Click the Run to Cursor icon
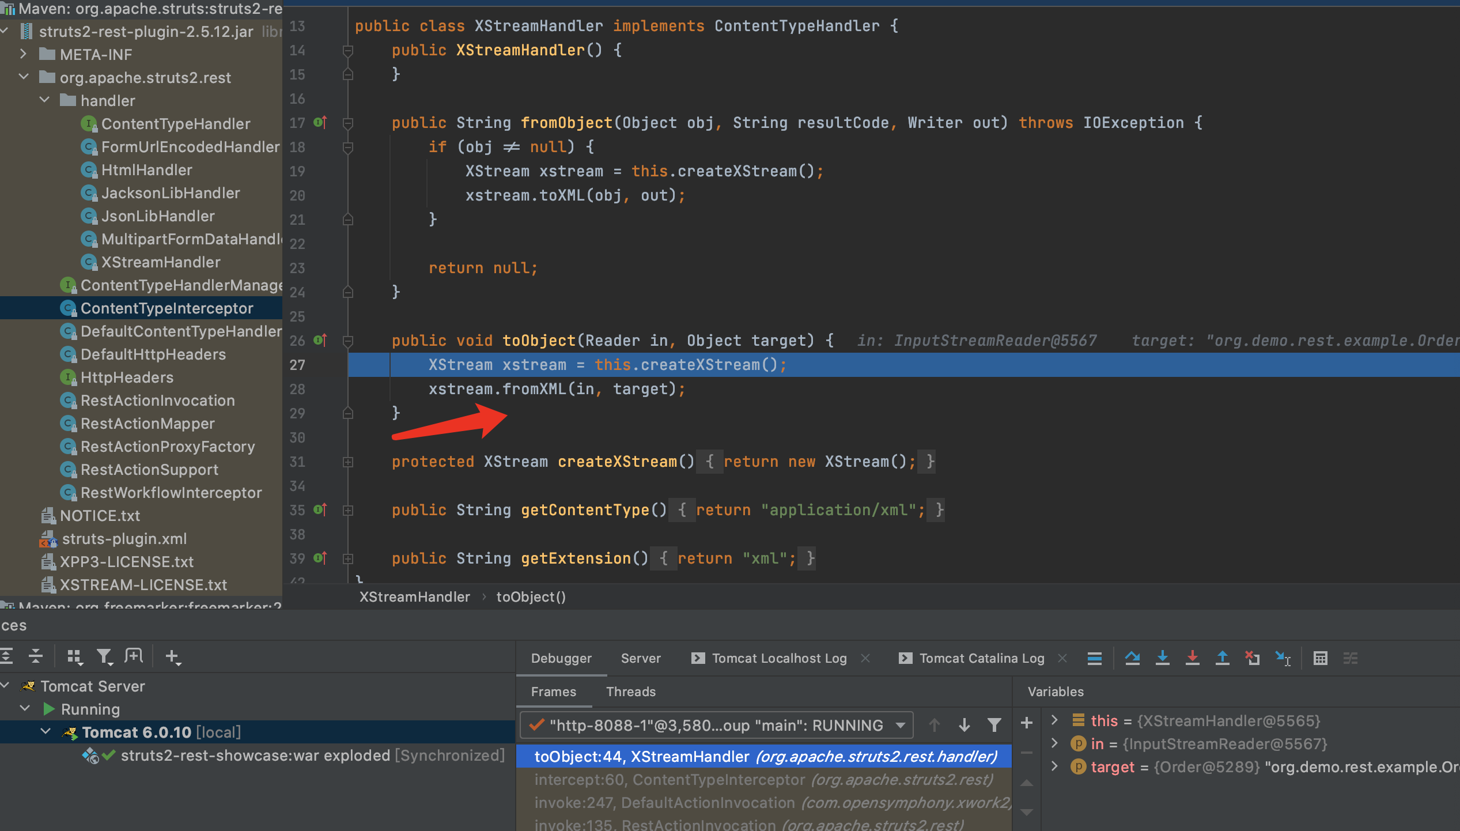1460x831 pixels. (1283, 658)
